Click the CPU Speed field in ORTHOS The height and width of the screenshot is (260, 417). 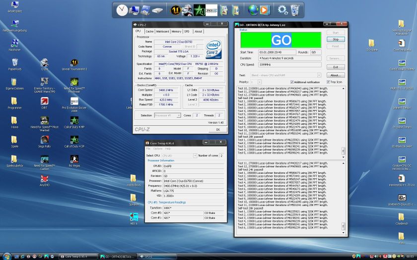pos(289,64)
